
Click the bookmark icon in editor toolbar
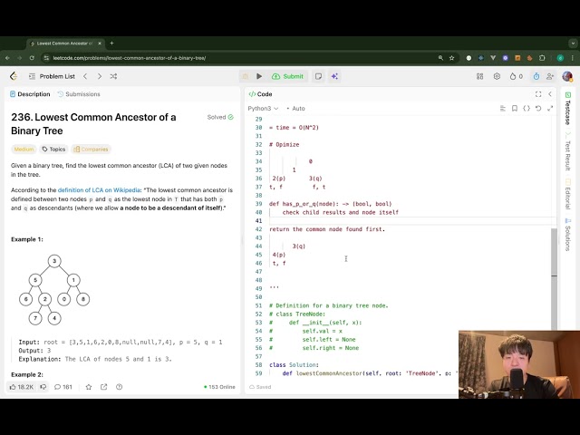[x=515, y=109]
